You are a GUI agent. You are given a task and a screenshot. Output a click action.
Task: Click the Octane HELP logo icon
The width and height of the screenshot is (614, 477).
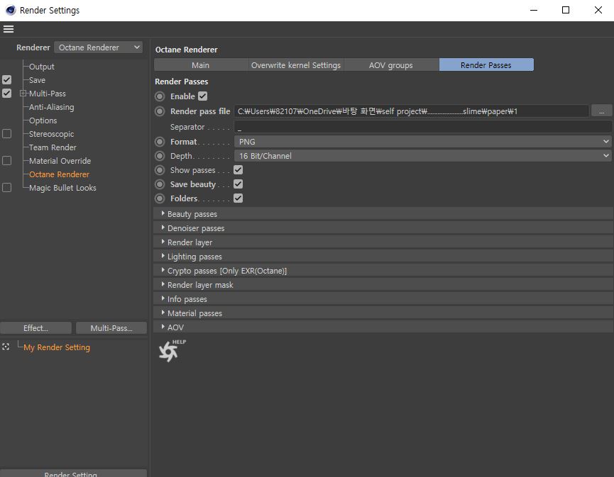pos(172,350)
